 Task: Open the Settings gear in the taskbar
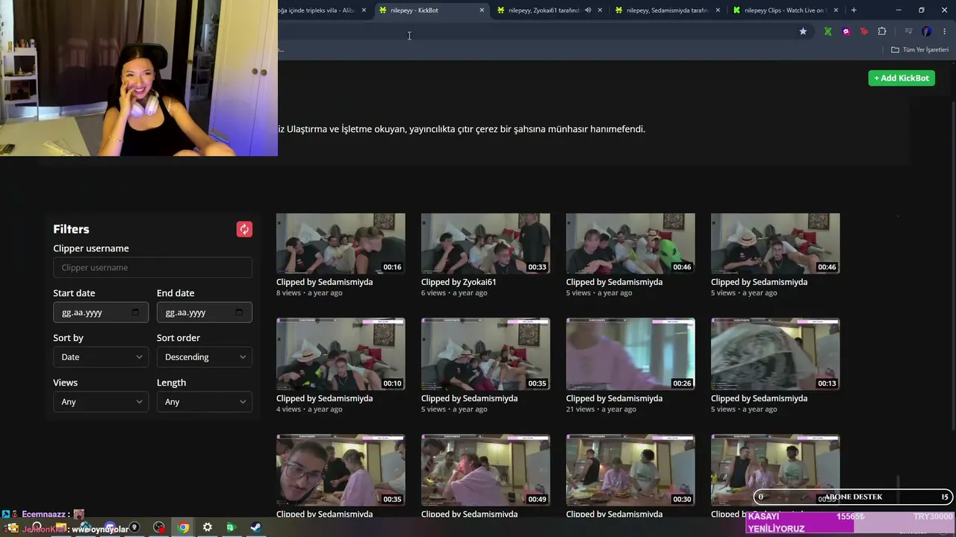(x=208, y=527)
